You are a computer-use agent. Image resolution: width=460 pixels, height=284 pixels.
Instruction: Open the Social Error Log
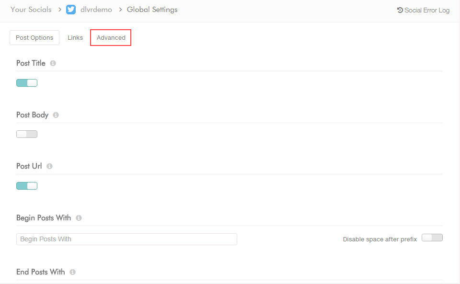point(426,10)
